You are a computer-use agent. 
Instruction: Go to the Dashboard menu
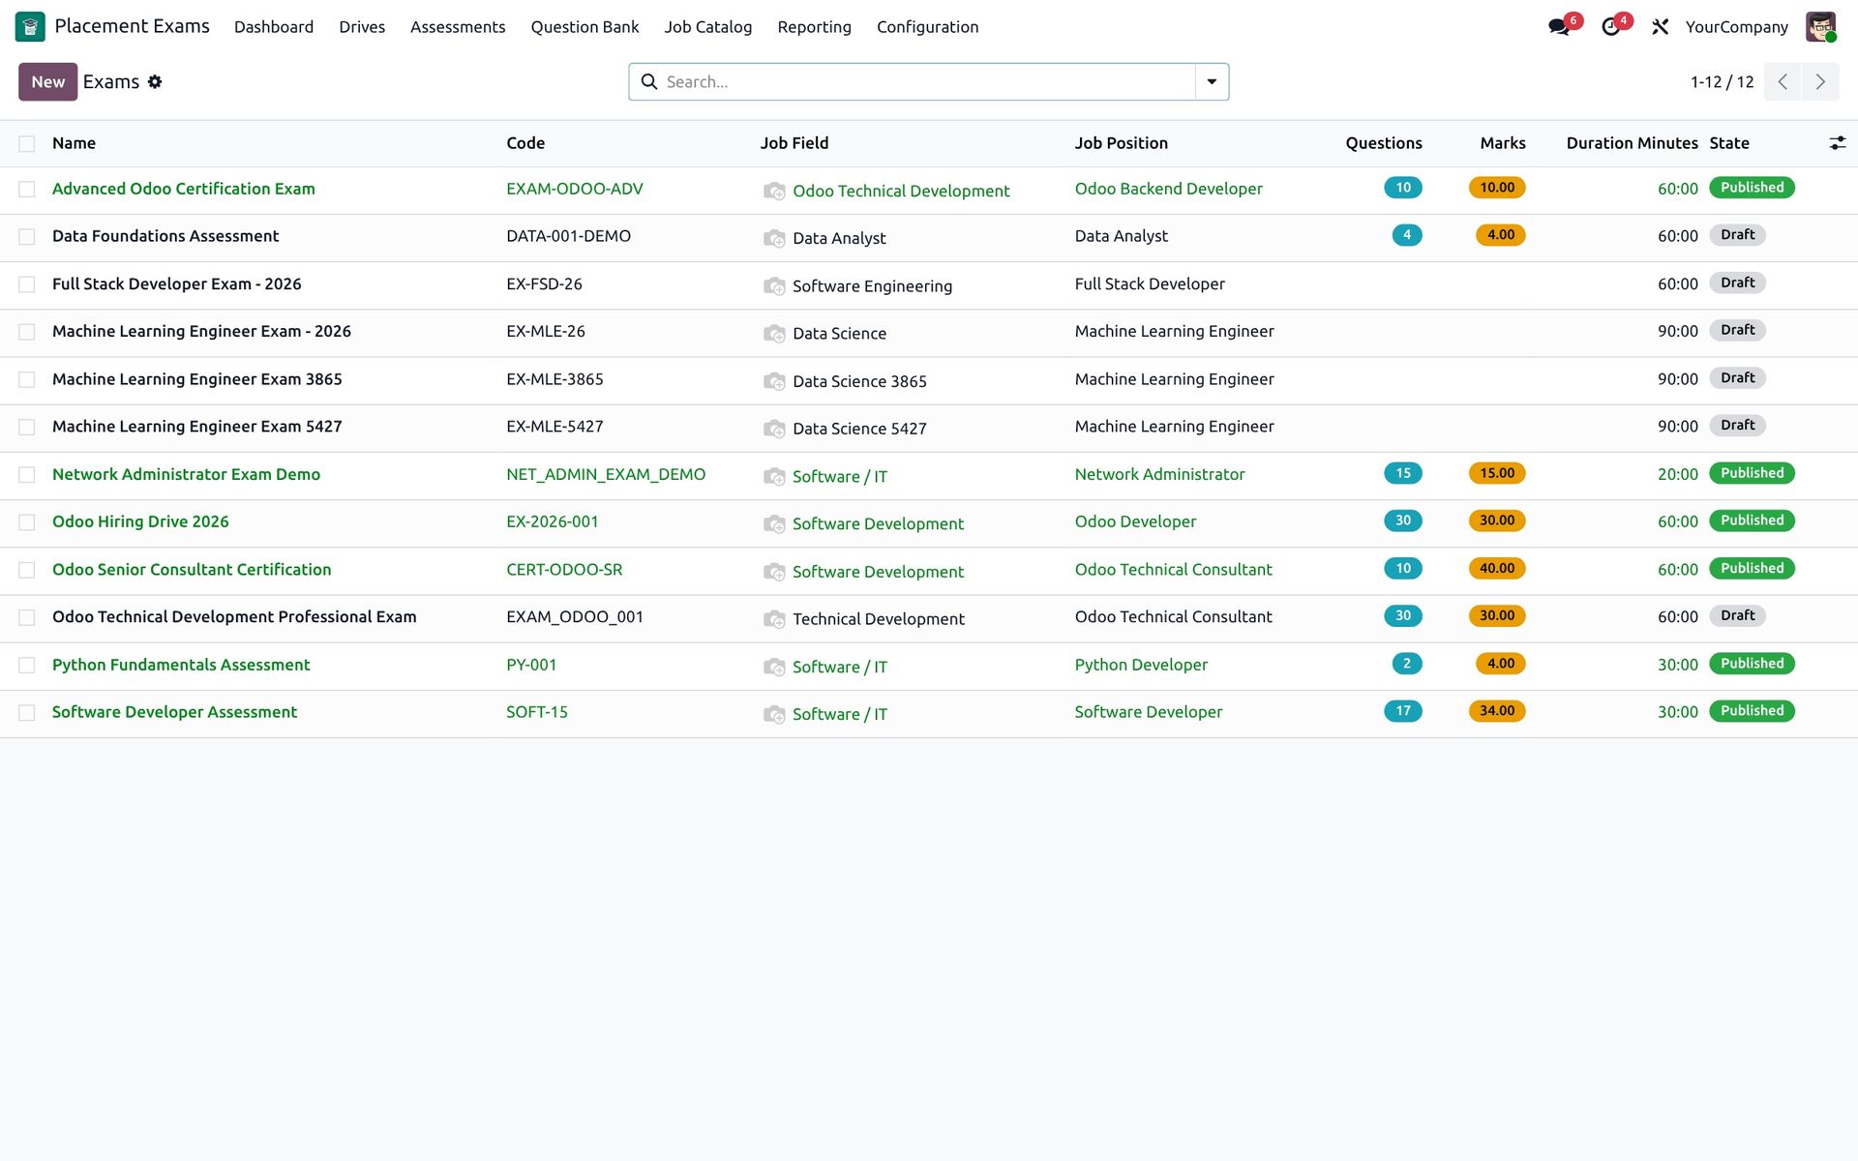pyautogui.click(x=274, y=27)
